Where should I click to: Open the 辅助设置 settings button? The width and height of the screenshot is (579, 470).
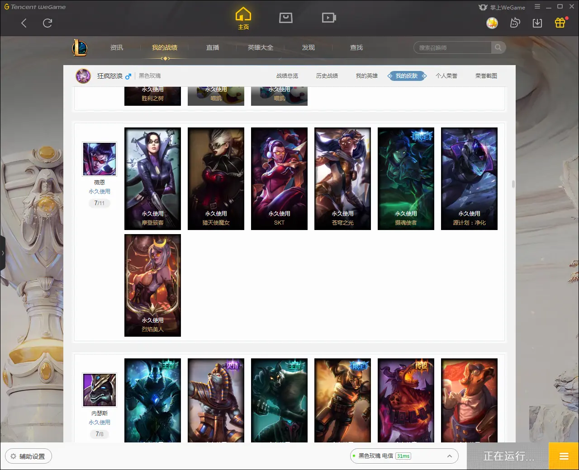[28, 456]
